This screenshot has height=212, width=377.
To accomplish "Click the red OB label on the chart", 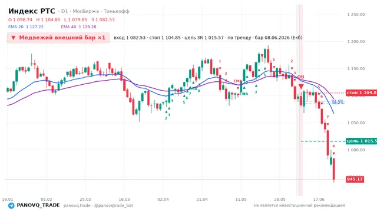I will pyautogui.click(x=300, y=77).
